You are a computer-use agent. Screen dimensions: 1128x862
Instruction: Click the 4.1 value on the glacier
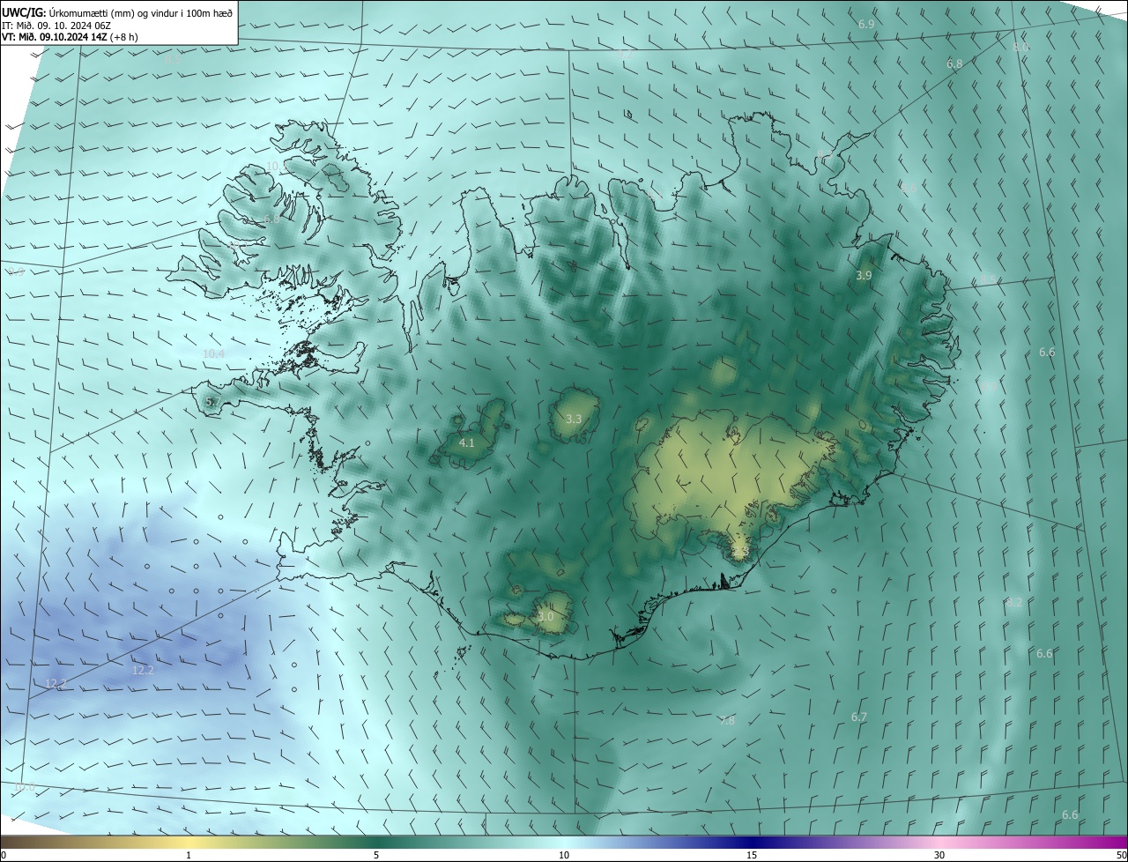(467, 442)
